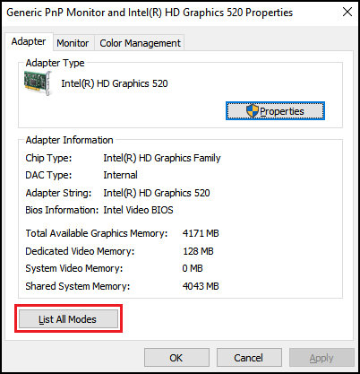Click the graphics adapter card icon
The image size is (360, 374).
click(38, 83)
